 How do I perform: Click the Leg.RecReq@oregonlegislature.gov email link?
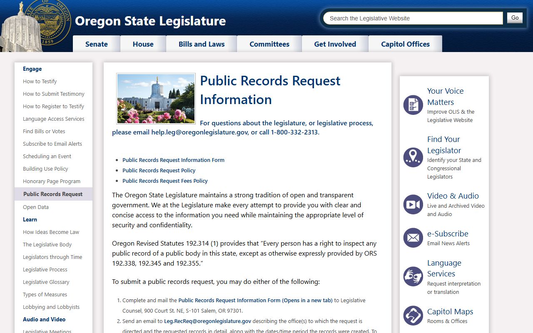pyautogui.click(x=207, y=321)
